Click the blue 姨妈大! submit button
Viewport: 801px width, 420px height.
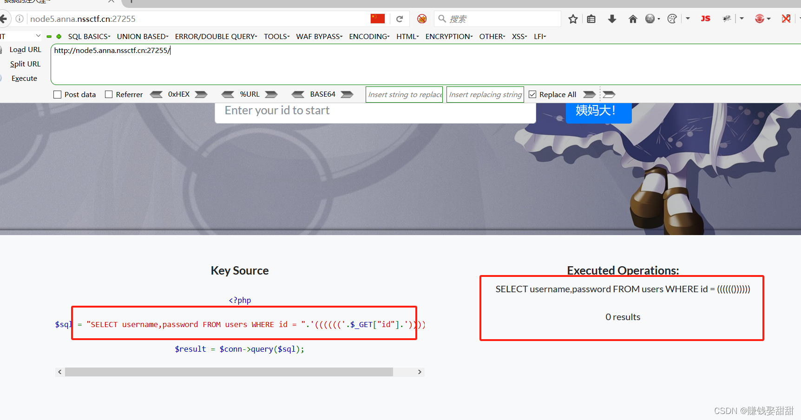click(x=598, y=112)
